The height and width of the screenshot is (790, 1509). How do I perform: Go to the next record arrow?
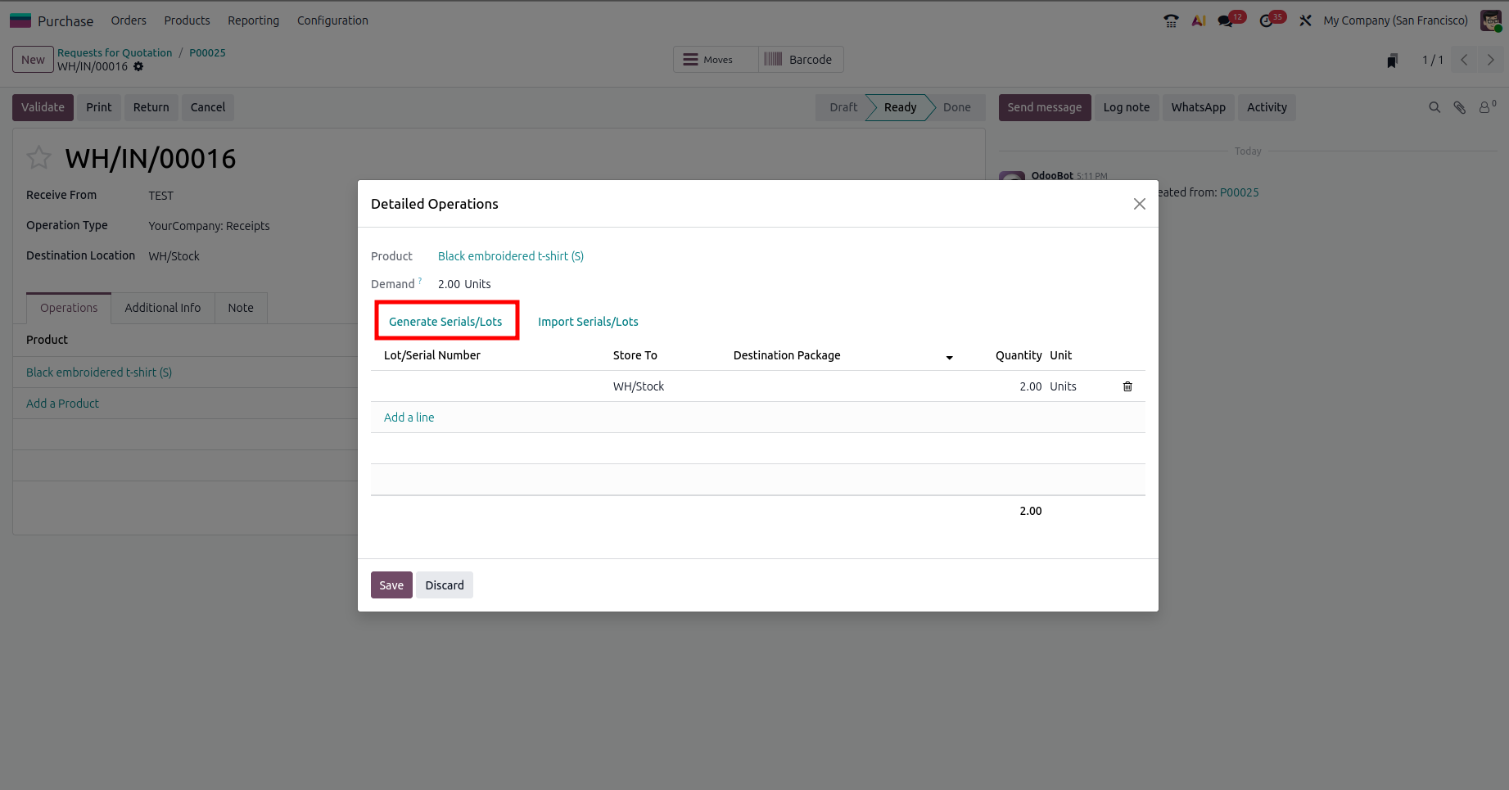pyautogui.click(x=1490, y=60)
